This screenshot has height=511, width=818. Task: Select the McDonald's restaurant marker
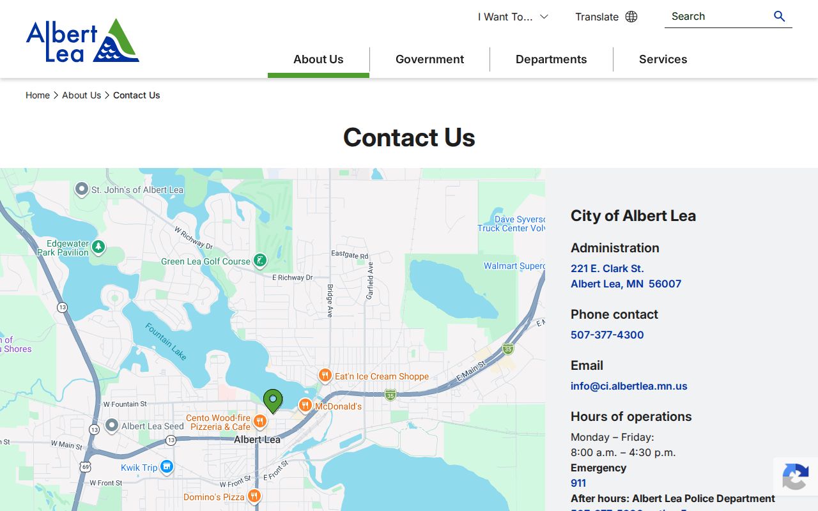[x=305, y=406]
